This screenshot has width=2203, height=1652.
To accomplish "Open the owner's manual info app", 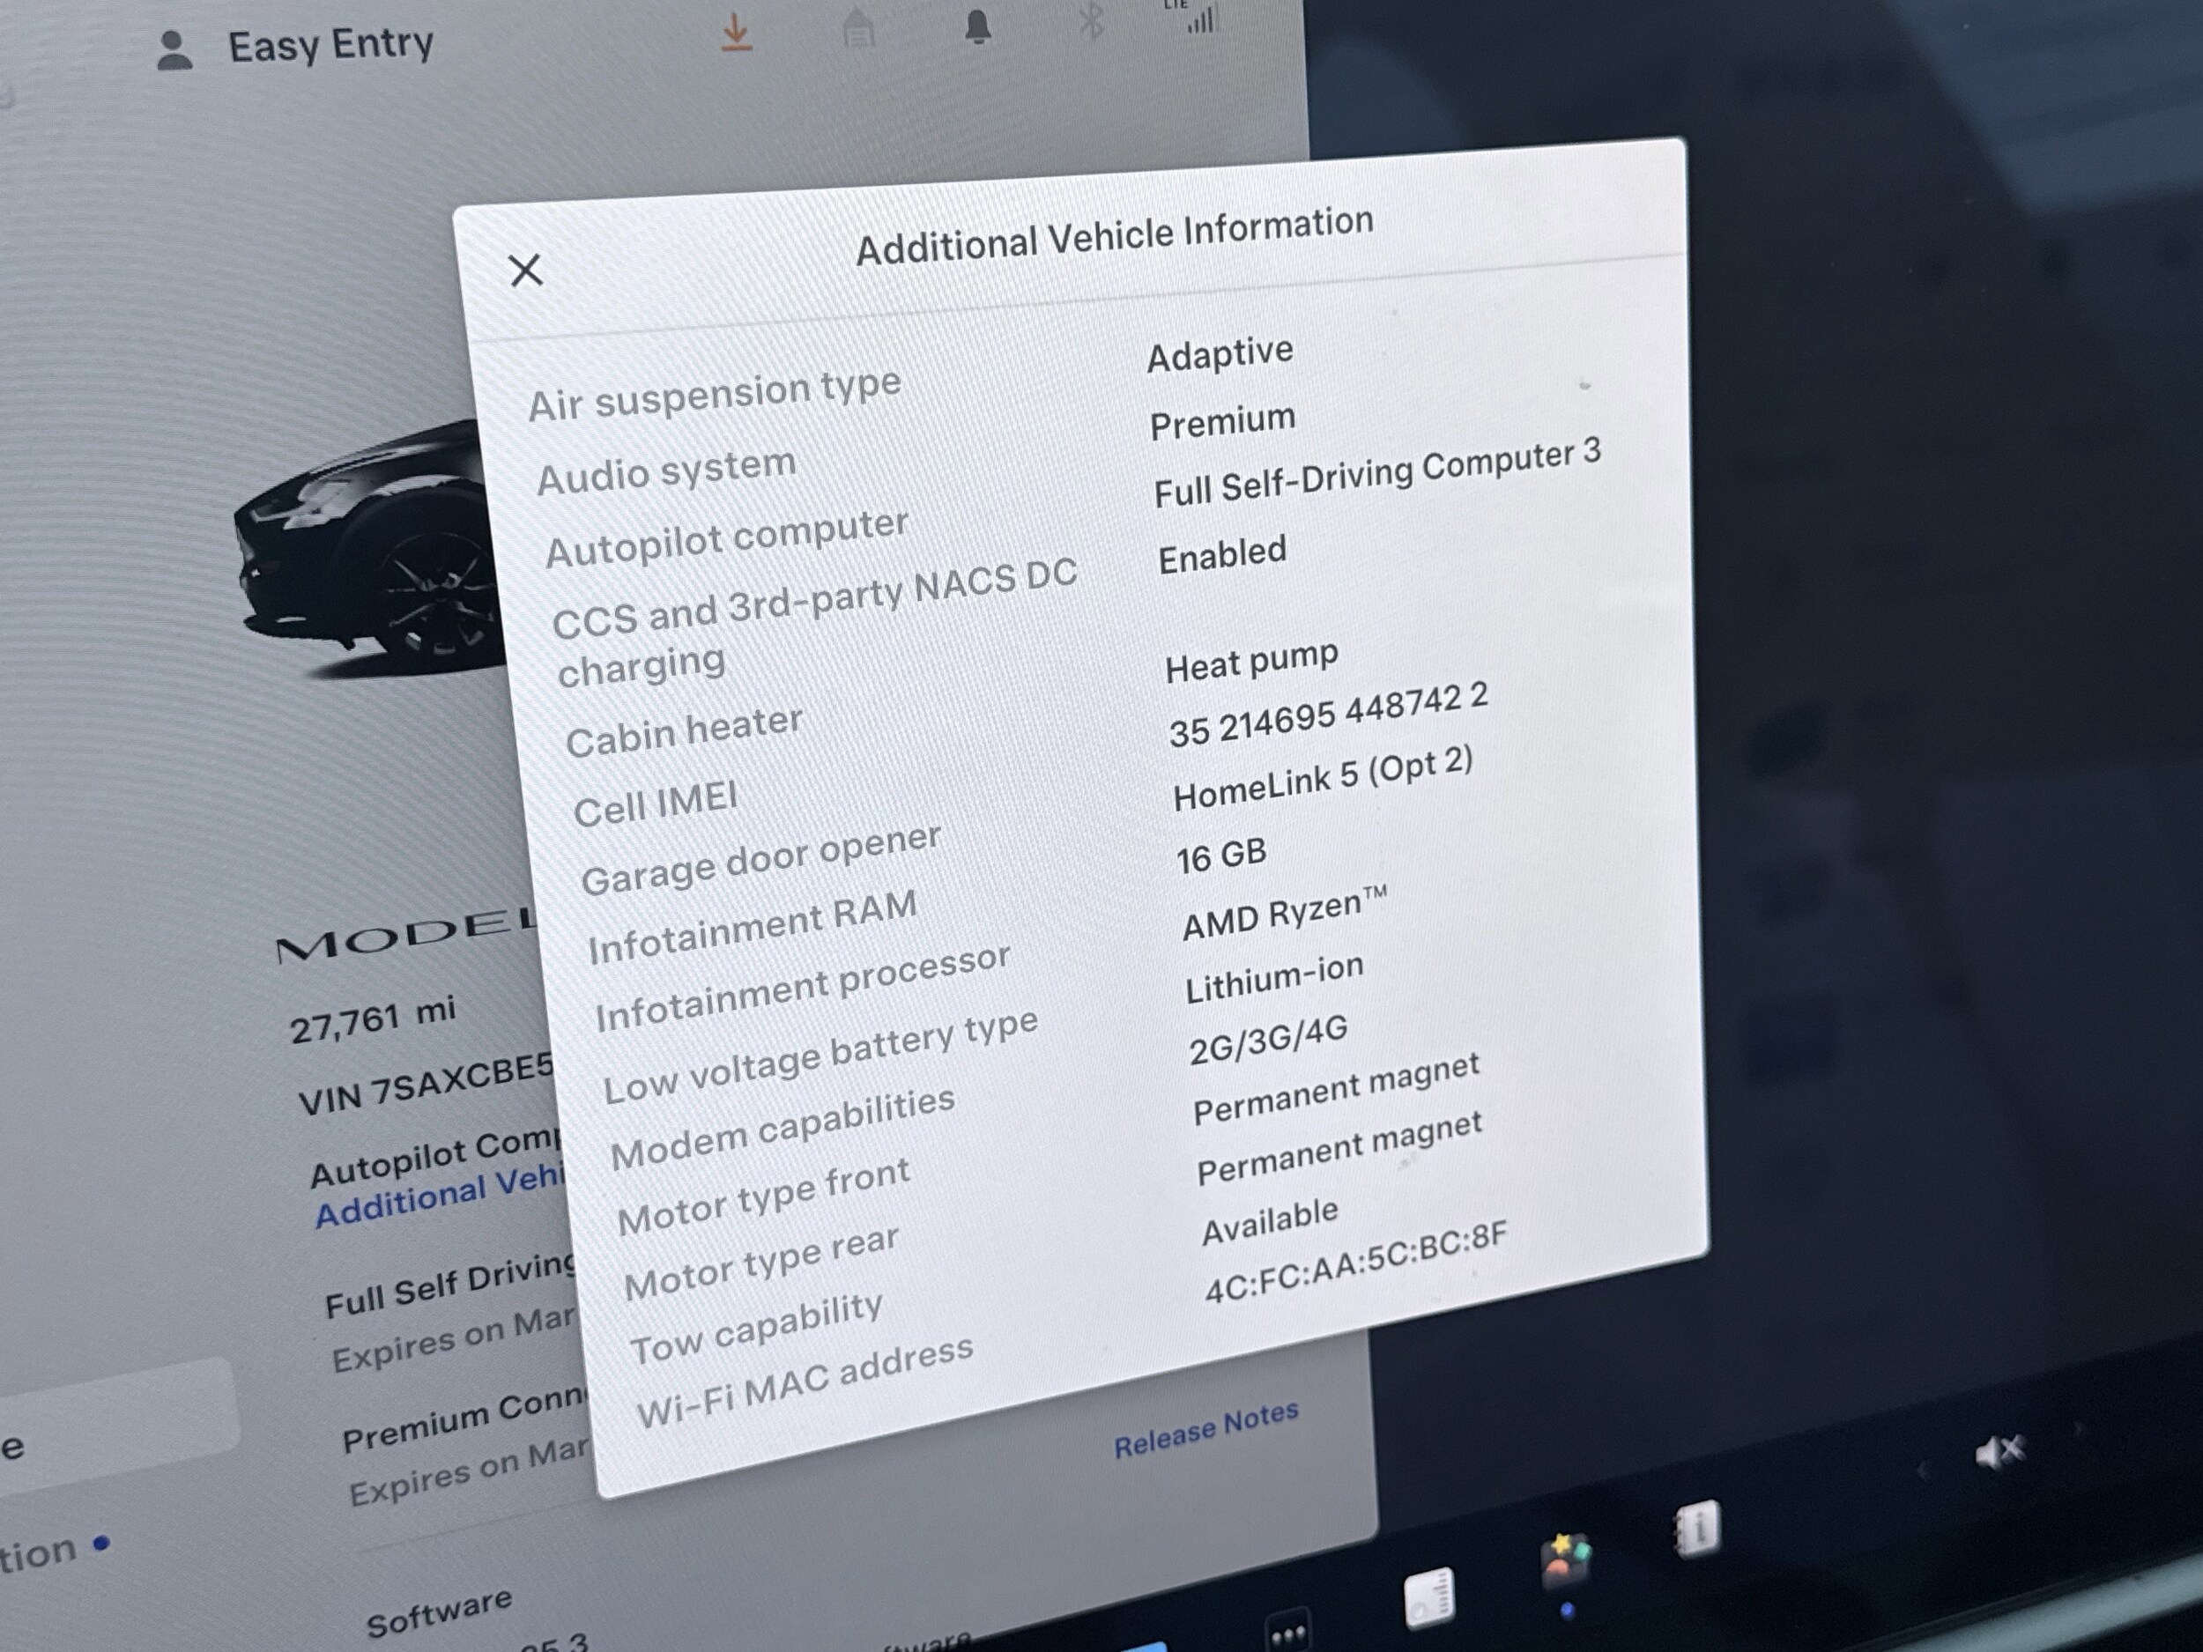I will point(1697,1529).
